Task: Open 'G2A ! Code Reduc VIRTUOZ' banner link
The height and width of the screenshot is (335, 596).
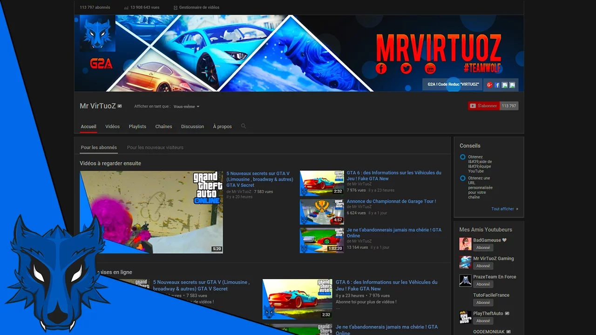Action: (454, 85)
